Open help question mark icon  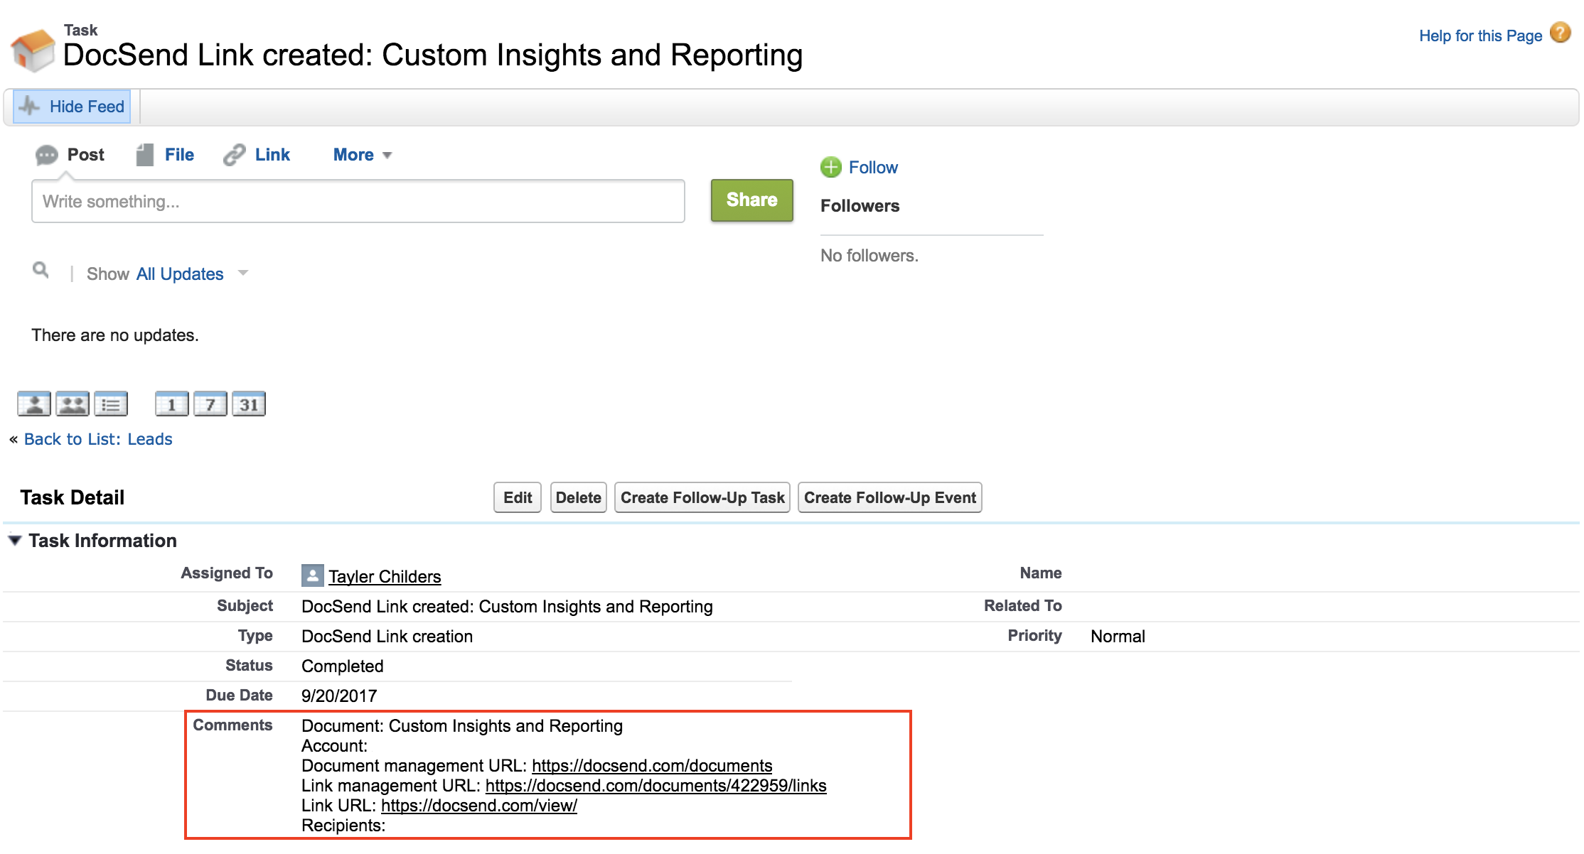pyautogui.click(x=1561, y=33)
